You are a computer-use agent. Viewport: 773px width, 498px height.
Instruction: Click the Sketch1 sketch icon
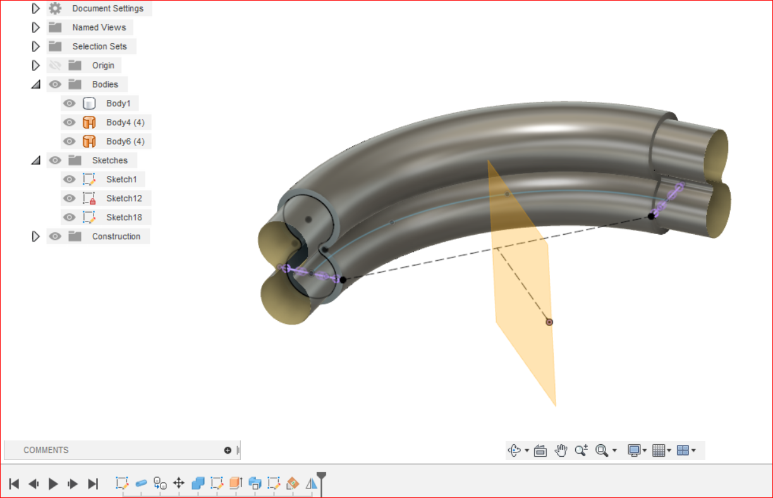pyautogui.click(x=89, y=179)
